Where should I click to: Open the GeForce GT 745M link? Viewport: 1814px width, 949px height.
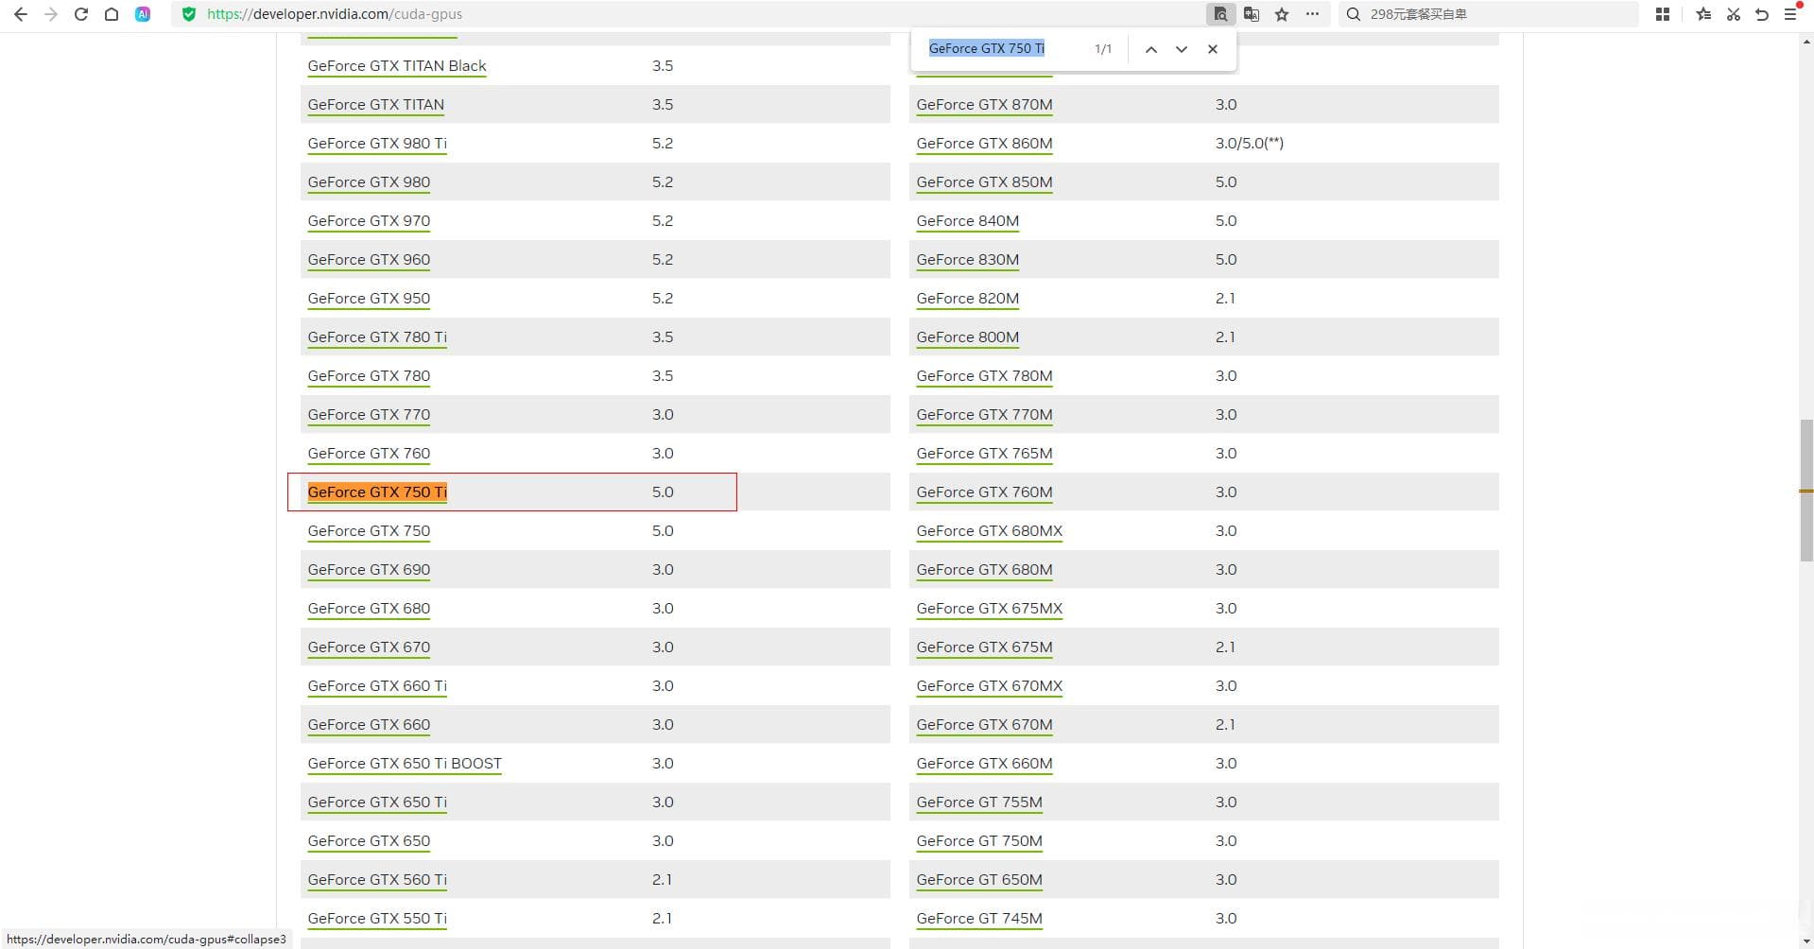[979, 918]
